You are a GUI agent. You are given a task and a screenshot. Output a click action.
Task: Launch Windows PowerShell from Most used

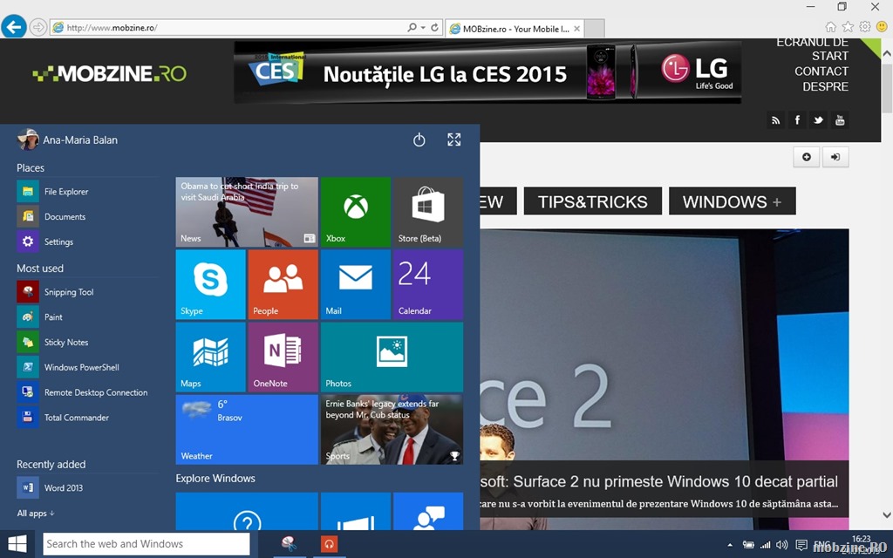[87, 367]
